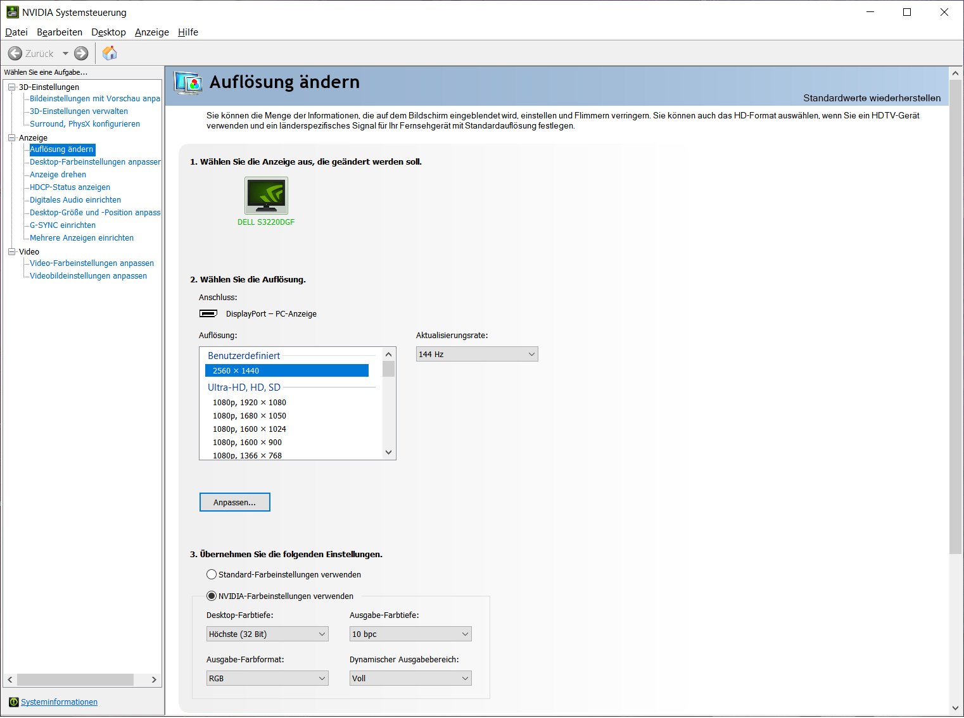Open the back history dropdown arrow
The image size is (964, 718).
(x=65, y=54)
